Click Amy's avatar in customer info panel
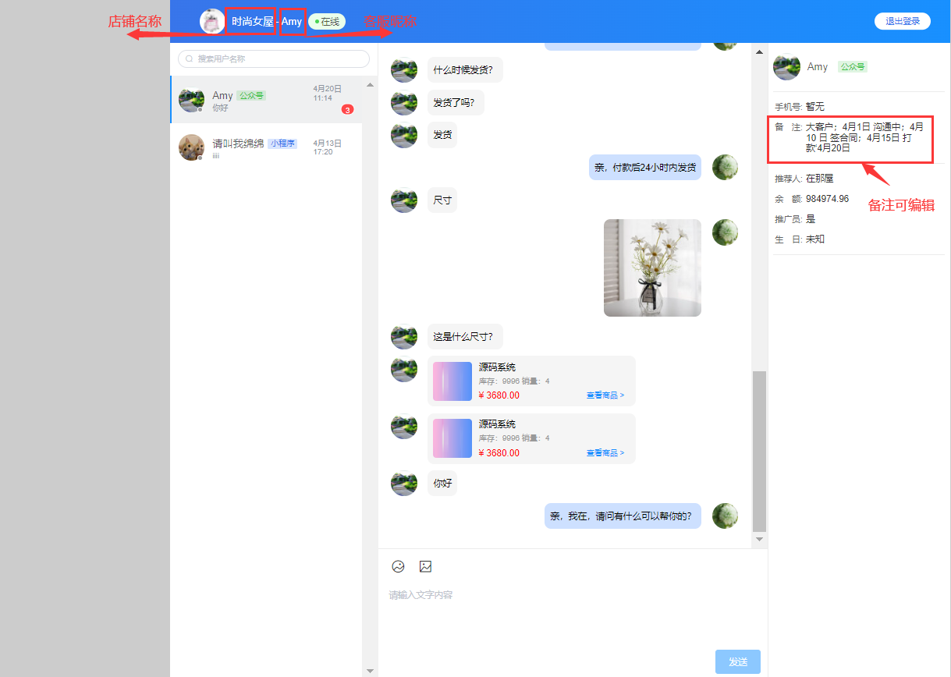The height and width of the screenshot is (677, 951). (x=786, y=67)
